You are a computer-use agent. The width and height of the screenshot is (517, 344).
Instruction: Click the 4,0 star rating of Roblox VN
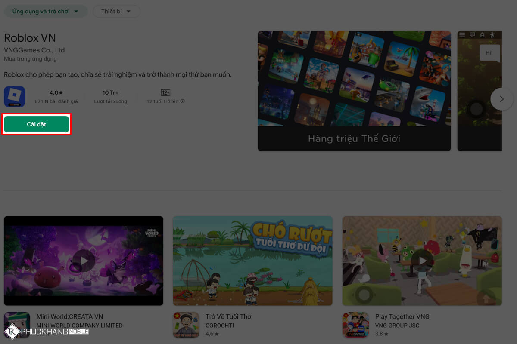pos(56,92)
